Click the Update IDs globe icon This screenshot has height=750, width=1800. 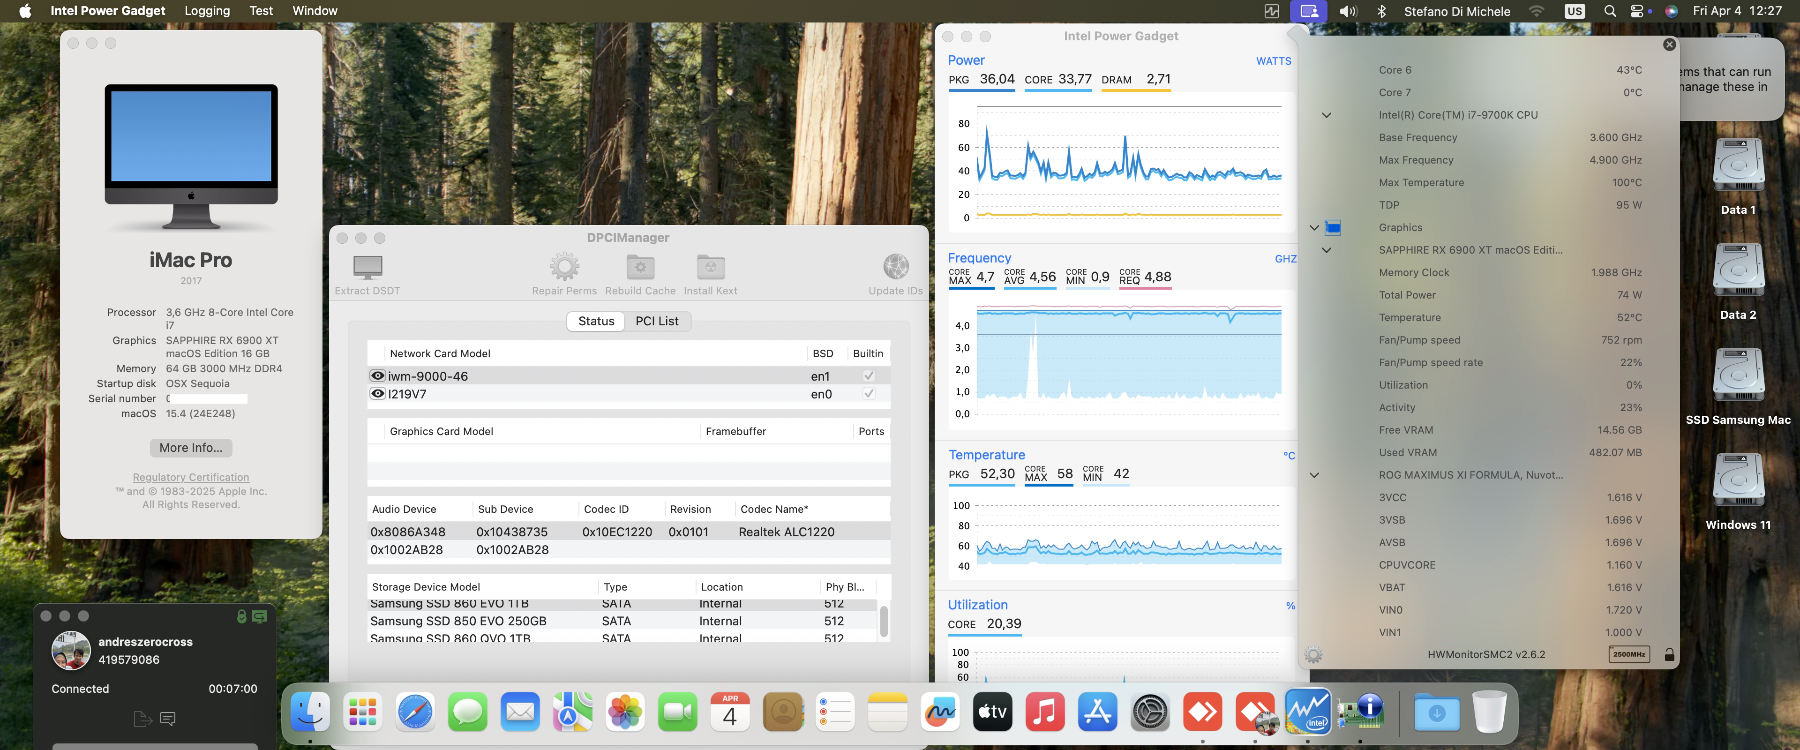click(x=896, y=268)
